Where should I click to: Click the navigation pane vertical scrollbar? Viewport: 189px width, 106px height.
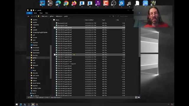click(51, 62)
